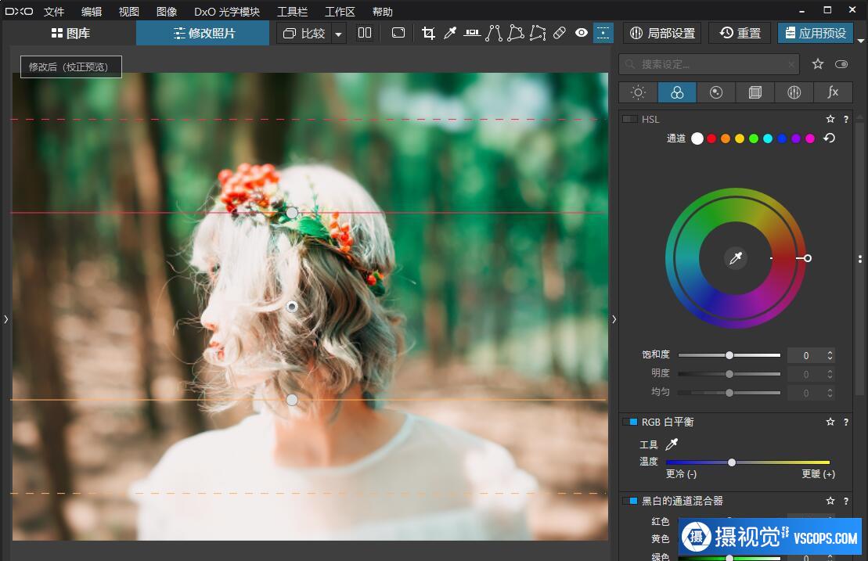Open the 工具栏 menu

[x=291, y=12]
